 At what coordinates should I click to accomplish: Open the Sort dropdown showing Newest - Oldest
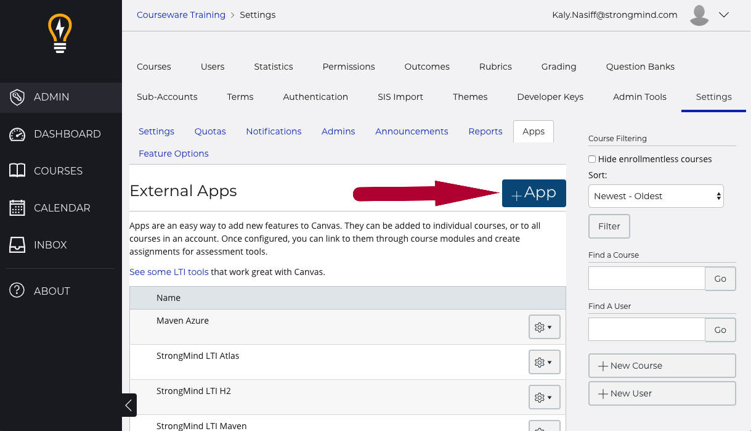[x=656, y=196]
